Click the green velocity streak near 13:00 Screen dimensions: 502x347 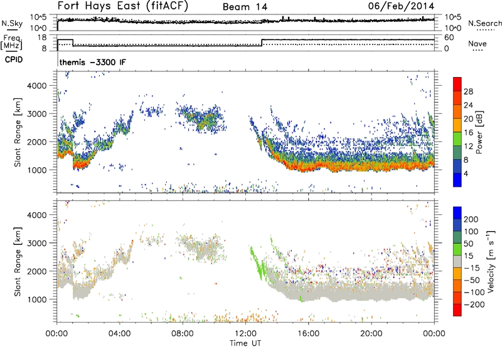coord(257,262)
